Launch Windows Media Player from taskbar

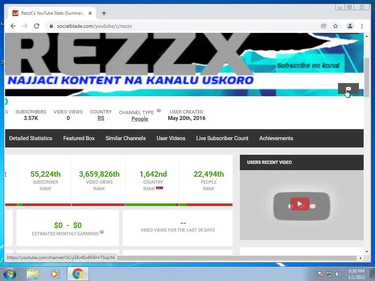coord(55,274)
